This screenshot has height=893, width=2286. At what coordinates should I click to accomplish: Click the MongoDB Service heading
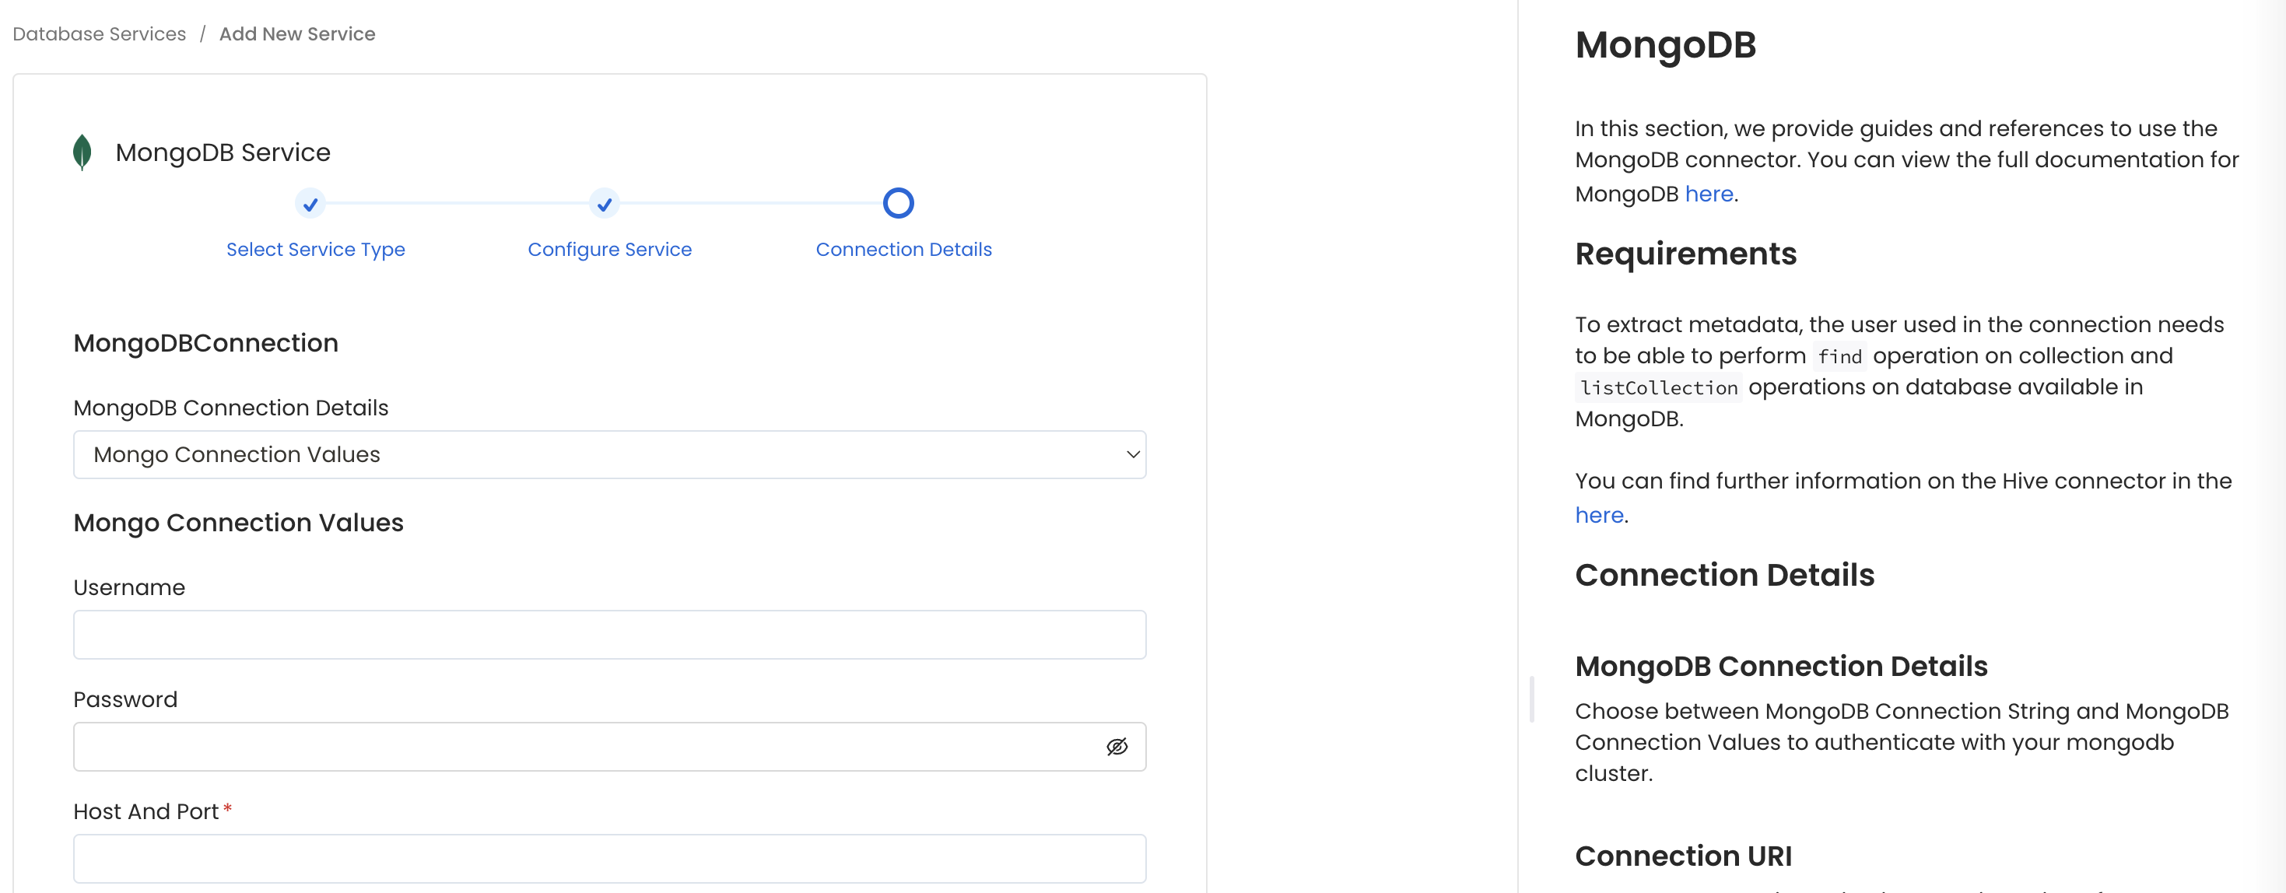(x=223, y=152)
